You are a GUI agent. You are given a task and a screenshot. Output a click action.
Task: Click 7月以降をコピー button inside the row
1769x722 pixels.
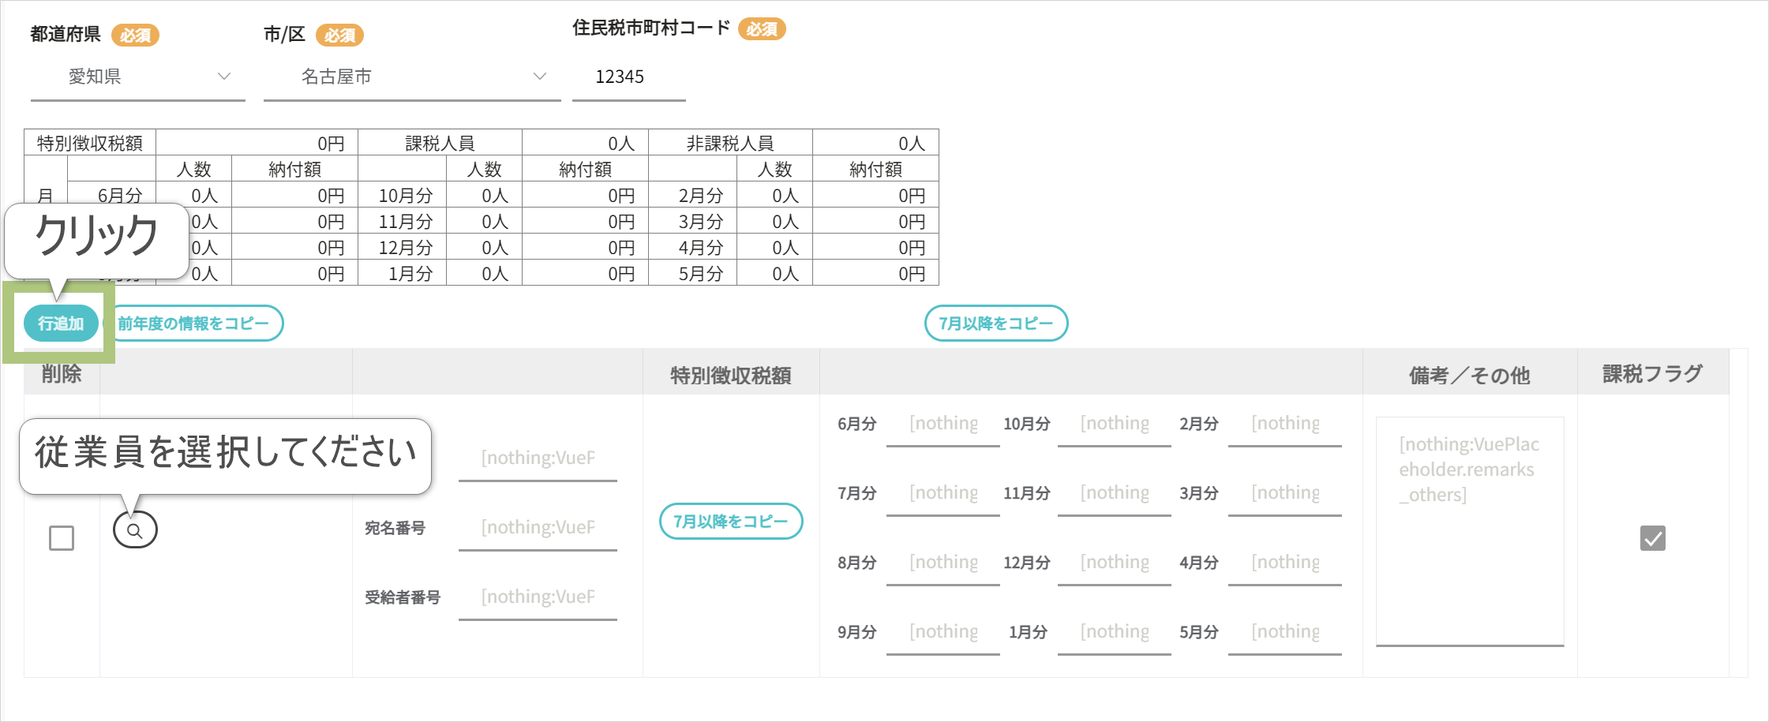[730, 522]
